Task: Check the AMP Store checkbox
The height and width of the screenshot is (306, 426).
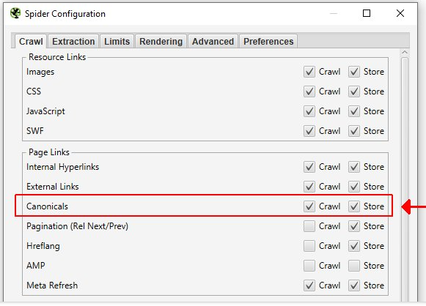Action: (x=354, y=266)
